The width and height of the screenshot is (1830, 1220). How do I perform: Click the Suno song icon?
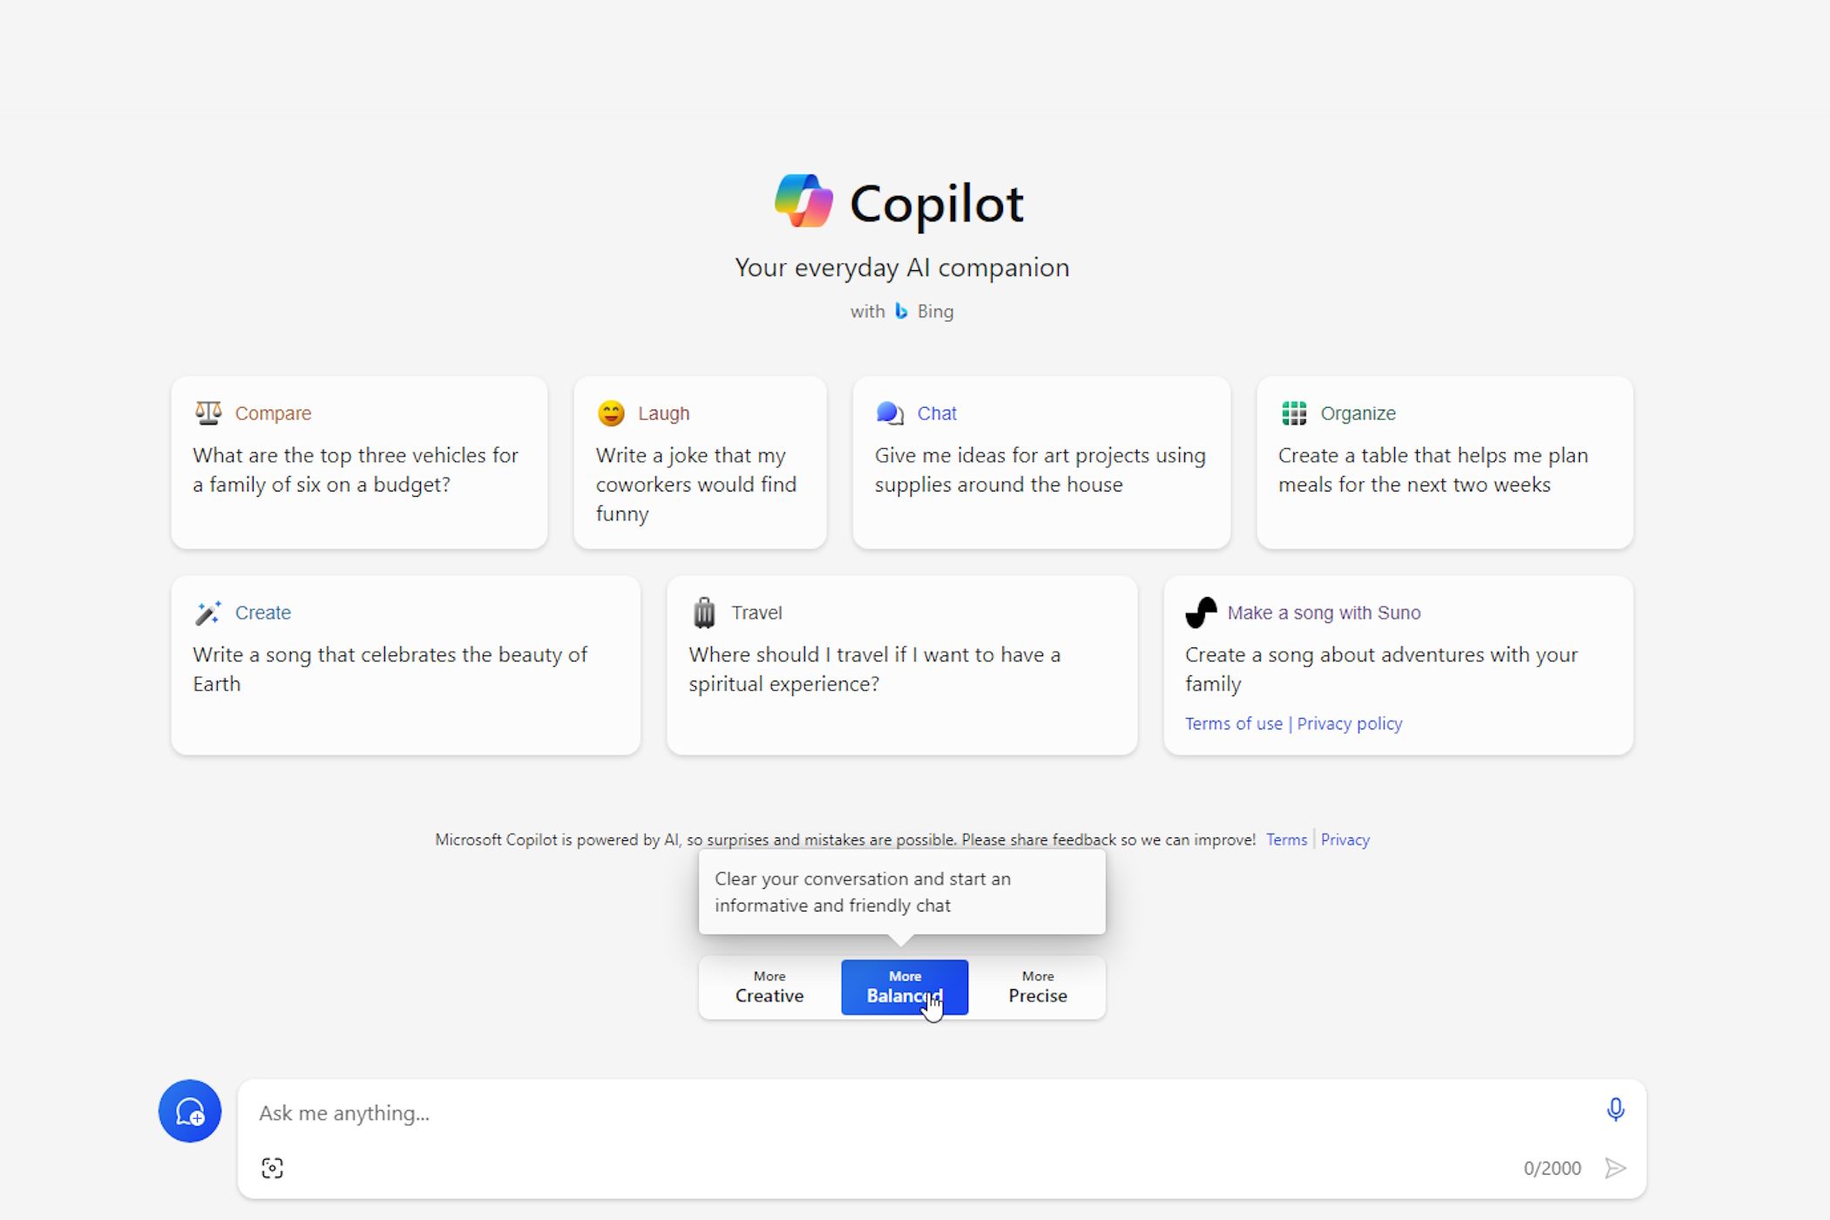(x=1201, y=613)
